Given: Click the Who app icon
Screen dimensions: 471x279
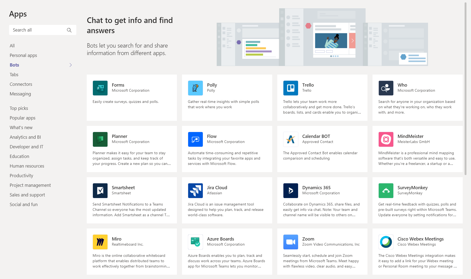Looking at the screenshot, I should (x=386, y=88).
